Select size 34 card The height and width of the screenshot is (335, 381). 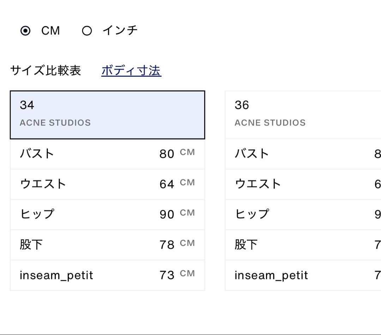pyautogui.click(x=108, y=114)
